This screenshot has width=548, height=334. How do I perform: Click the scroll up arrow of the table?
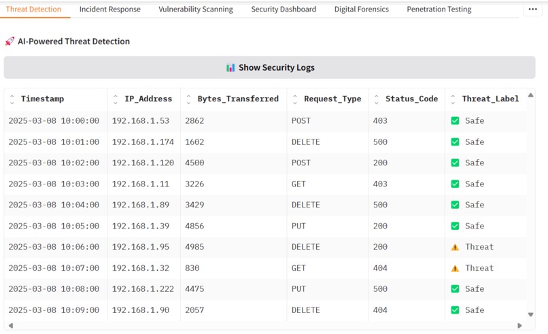[x=530, y=95]
